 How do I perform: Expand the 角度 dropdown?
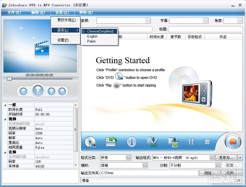(240, 21)
